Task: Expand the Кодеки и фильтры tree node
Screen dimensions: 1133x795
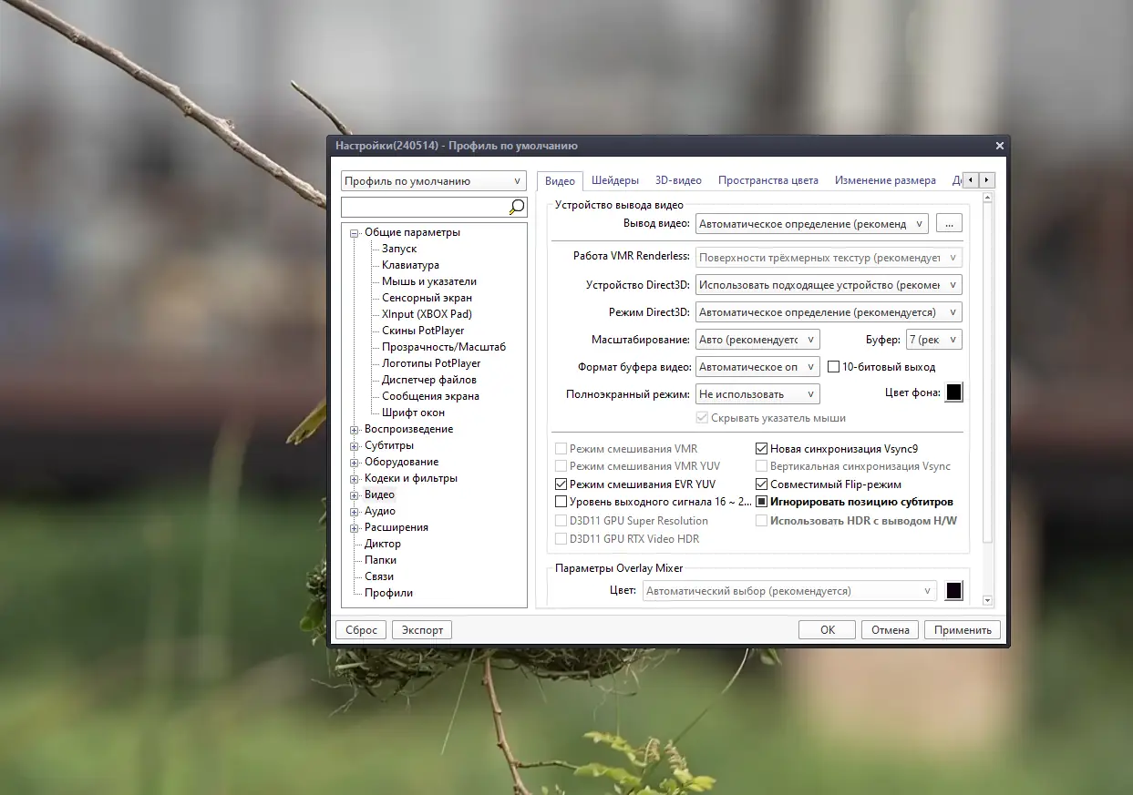Action: point(355,479)
